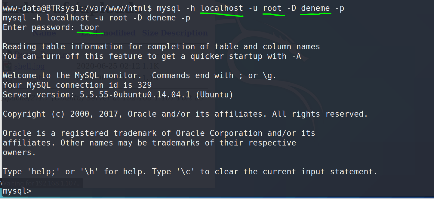This screenshot has height=199, width=434.
Task: Click the server version 5.5.55-0ubuntu0.14.04.1 text
Action: pos(135,95)
